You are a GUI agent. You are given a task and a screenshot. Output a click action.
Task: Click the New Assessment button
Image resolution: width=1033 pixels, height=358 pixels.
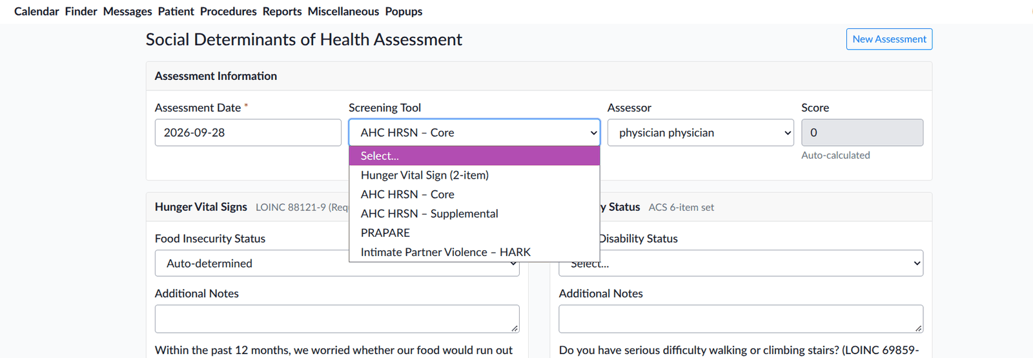click(x=889, y=39)
